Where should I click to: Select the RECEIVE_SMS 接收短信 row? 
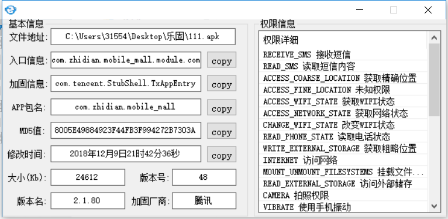coord(343,54)
